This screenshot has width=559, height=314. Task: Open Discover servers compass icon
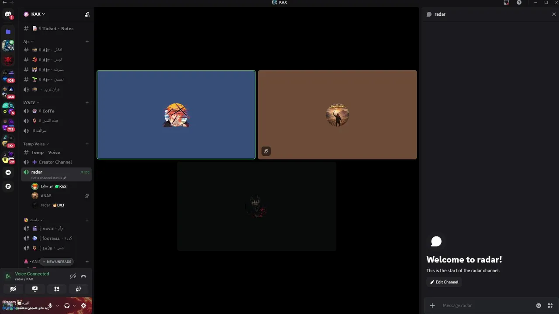point(8,186)
